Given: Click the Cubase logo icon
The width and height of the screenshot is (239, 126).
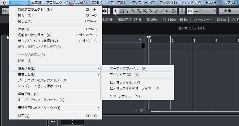Looking at the screenshot, I should point(4,3).
